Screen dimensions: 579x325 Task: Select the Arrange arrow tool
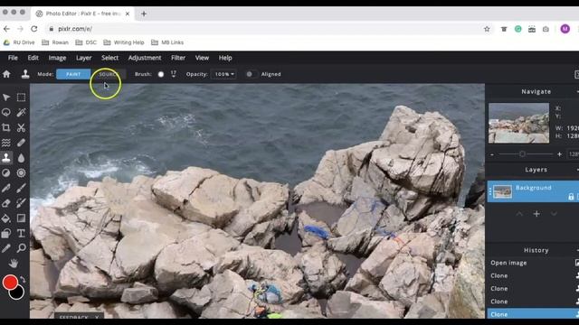(6, 97)
